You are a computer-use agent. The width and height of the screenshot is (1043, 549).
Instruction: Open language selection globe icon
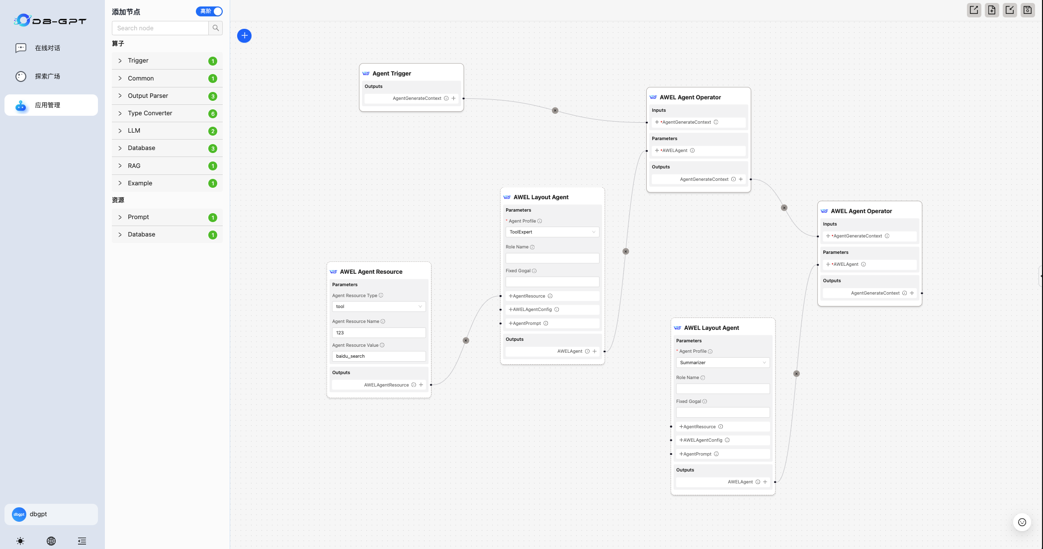[x=51, y=541]
